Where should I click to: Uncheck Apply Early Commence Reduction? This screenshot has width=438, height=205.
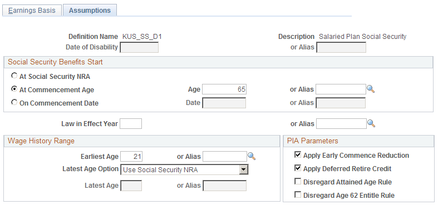(x=298, y=155)
